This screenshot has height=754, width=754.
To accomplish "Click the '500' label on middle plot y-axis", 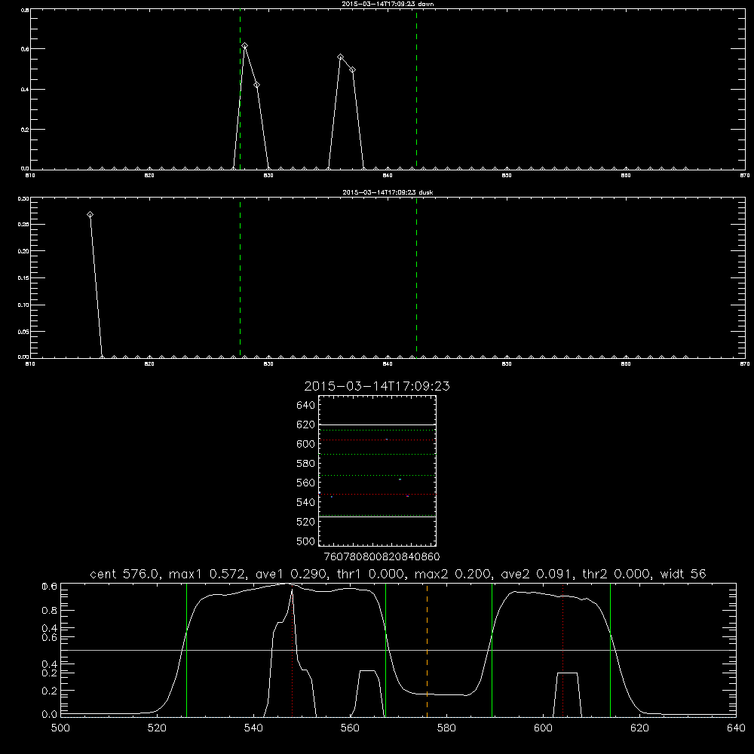I will click(305, 541).
